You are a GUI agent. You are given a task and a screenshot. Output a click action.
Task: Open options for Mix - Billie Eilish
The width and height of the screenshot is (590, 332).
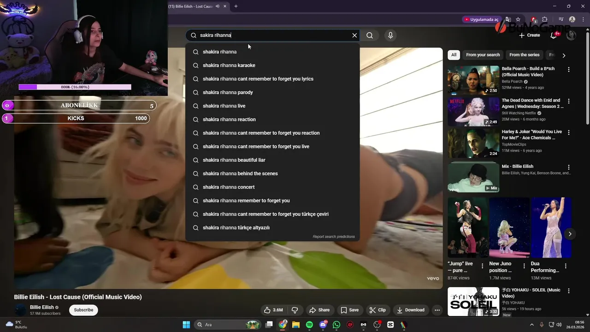pyautogui.click(x=569, y=167)
